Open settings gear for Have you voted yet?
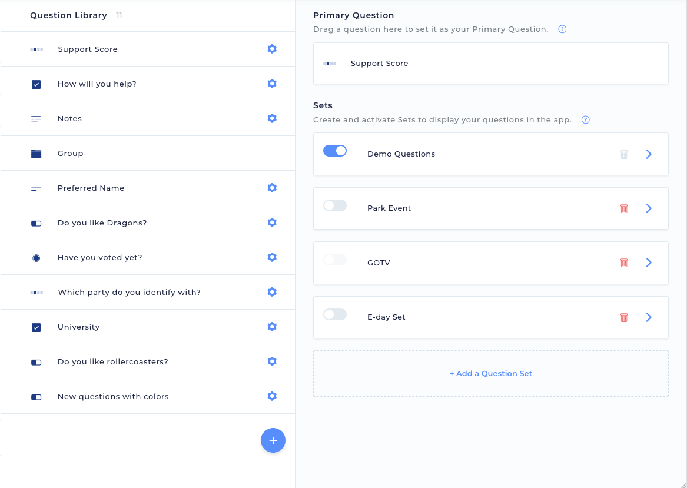This screenshot has height=488, width=687. click(x=272, y=257)
